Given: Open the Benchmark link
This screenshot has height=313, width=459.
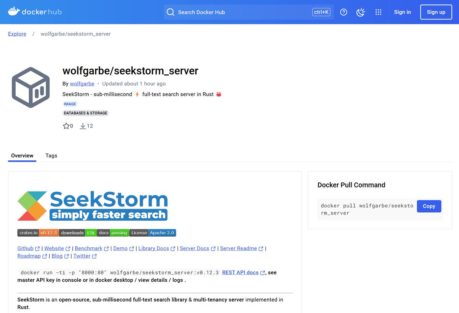Looking at the screenshot, I should tap(88, 248).
